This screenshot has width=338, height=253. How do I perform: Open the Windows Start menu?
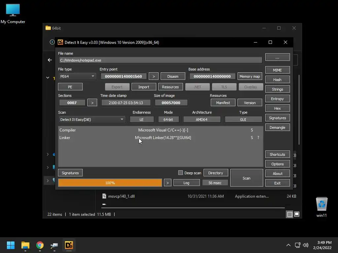(x=11, y=245)
